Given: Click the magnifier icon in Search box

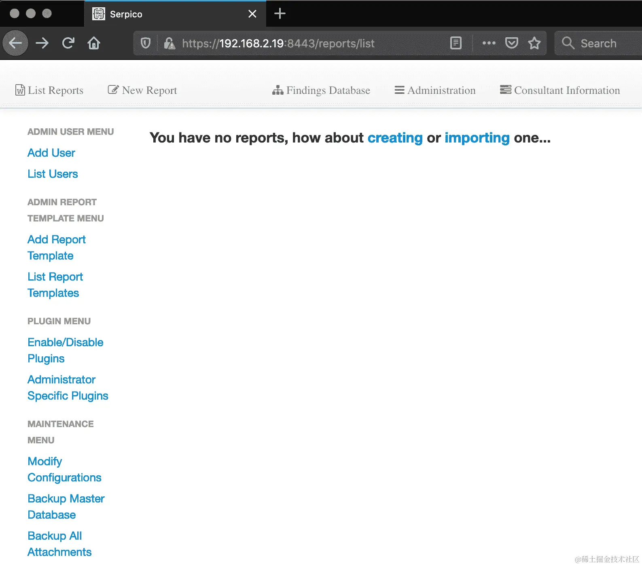Looking at the screenshot, I should tap(568, 43).
